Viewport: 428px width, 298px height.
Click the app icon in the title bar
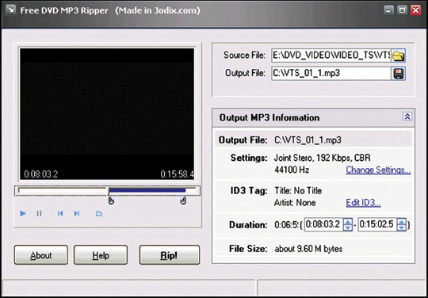point(10,10)
